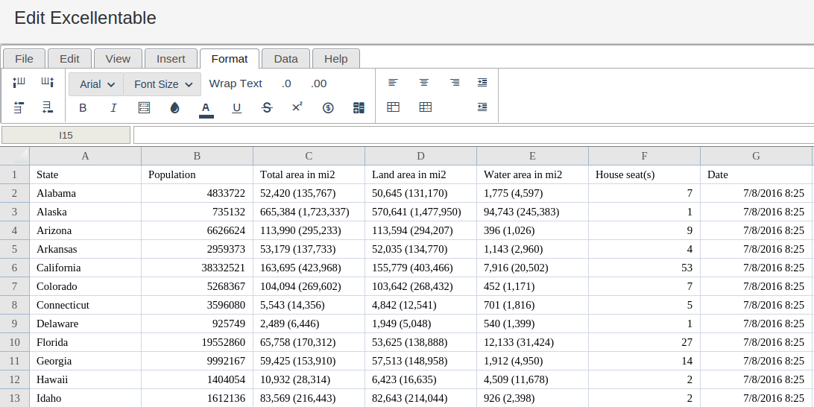Open the Data tab
The height and width of the screenshot is (407, 814).
(x=285, y=59)
